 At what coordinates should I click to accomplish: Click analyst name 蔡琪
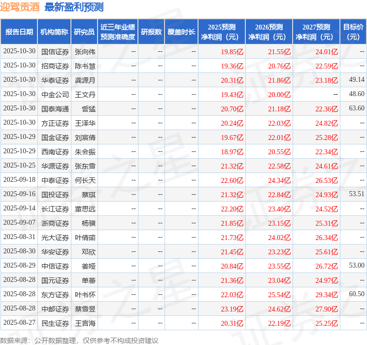point(89,195)
